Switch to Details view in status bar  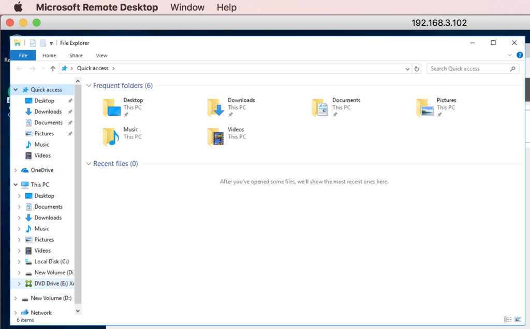click(508, 319)
